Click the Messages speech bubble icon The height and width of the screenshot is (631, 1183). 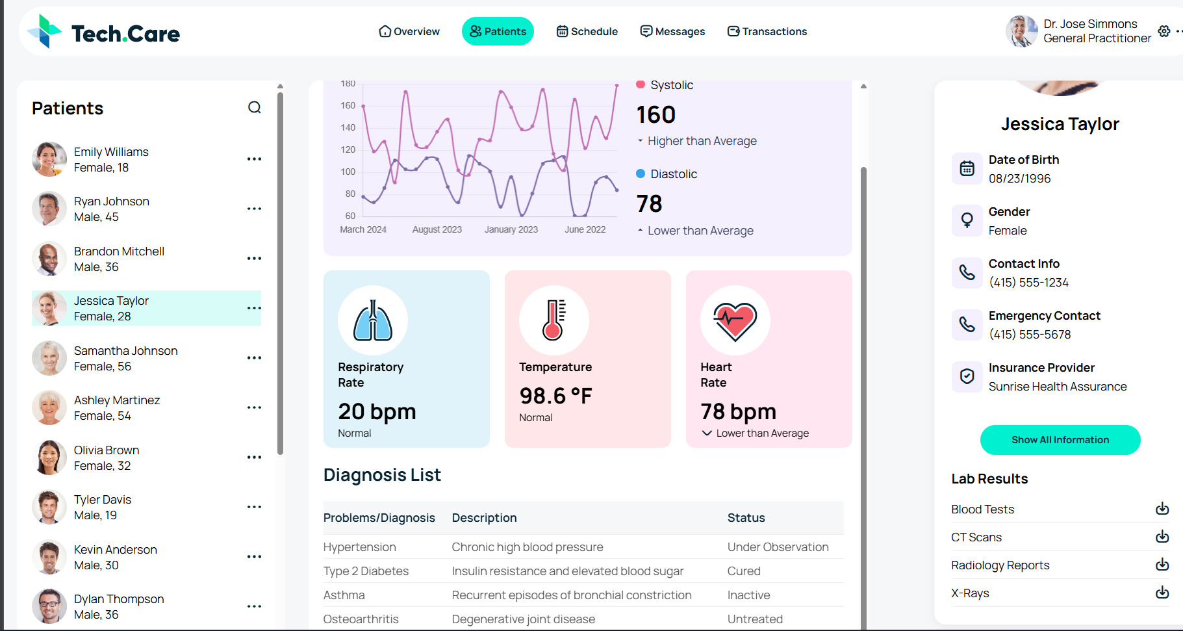(646, 31)
